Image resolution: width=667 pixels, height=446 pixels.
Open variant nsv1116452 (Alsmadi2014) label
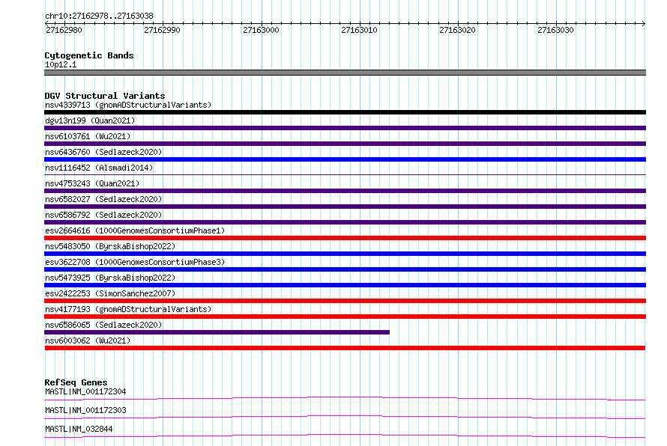pos(99,168)
